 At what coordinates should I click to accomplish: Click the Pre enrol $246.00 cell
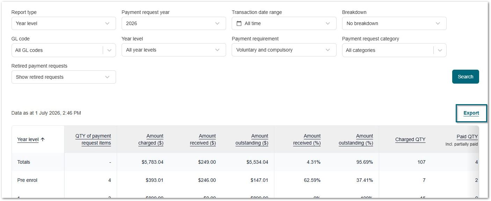coord(207,180)
